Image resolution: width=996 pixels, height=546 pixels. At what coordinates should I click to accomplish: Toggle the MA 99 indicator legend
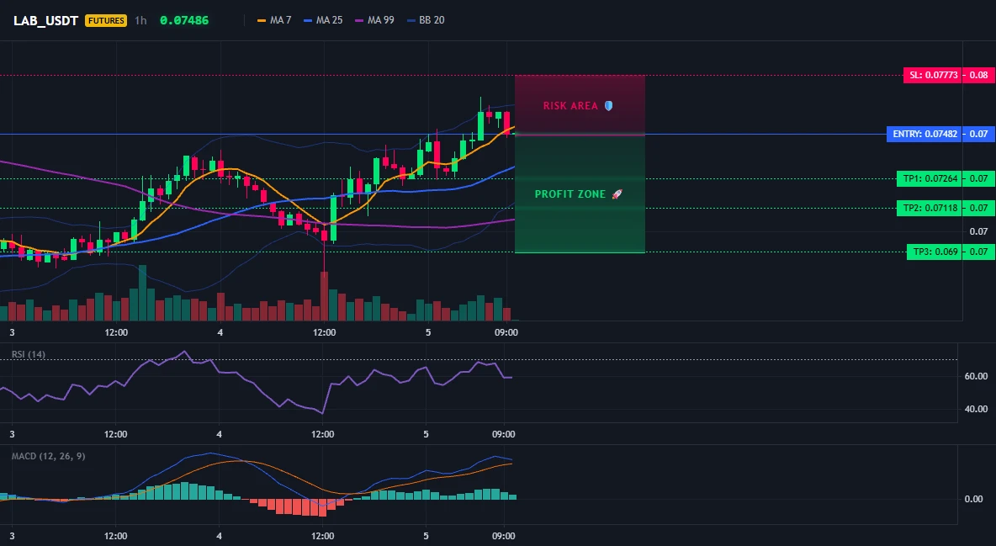[374, 20]
